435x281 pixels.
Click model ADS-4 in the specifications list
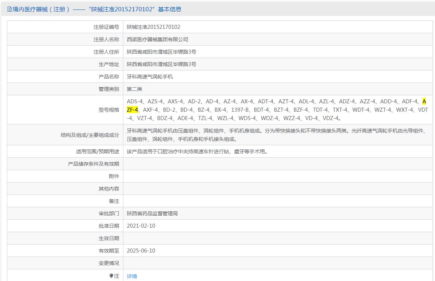(135, 101)
